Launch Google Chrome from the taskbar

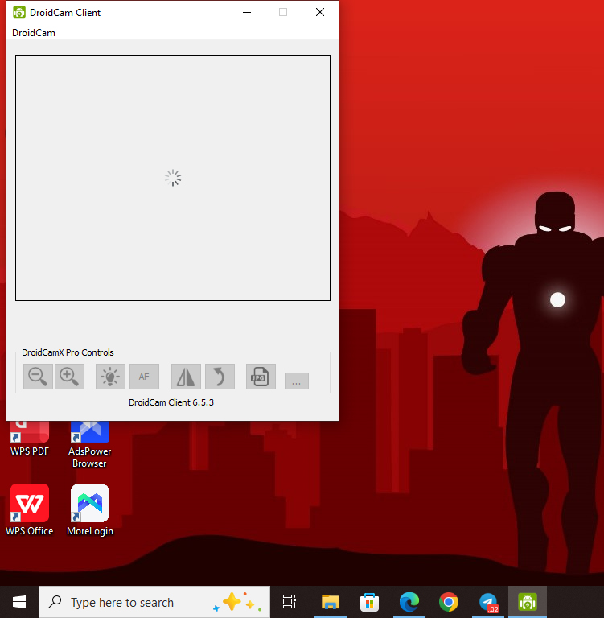pyautogui.click(x=449, y=602)
